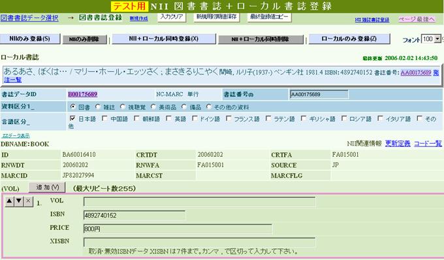
Task: Check the その他 language checkbox
Action: click(419, 118)
